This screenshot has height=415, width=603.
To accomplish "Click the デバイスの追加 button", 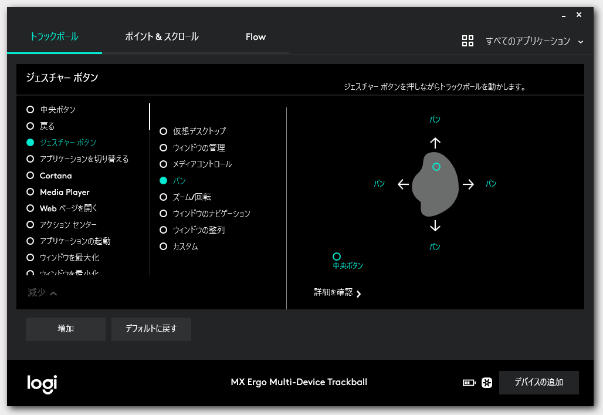I will click(538, 382).
